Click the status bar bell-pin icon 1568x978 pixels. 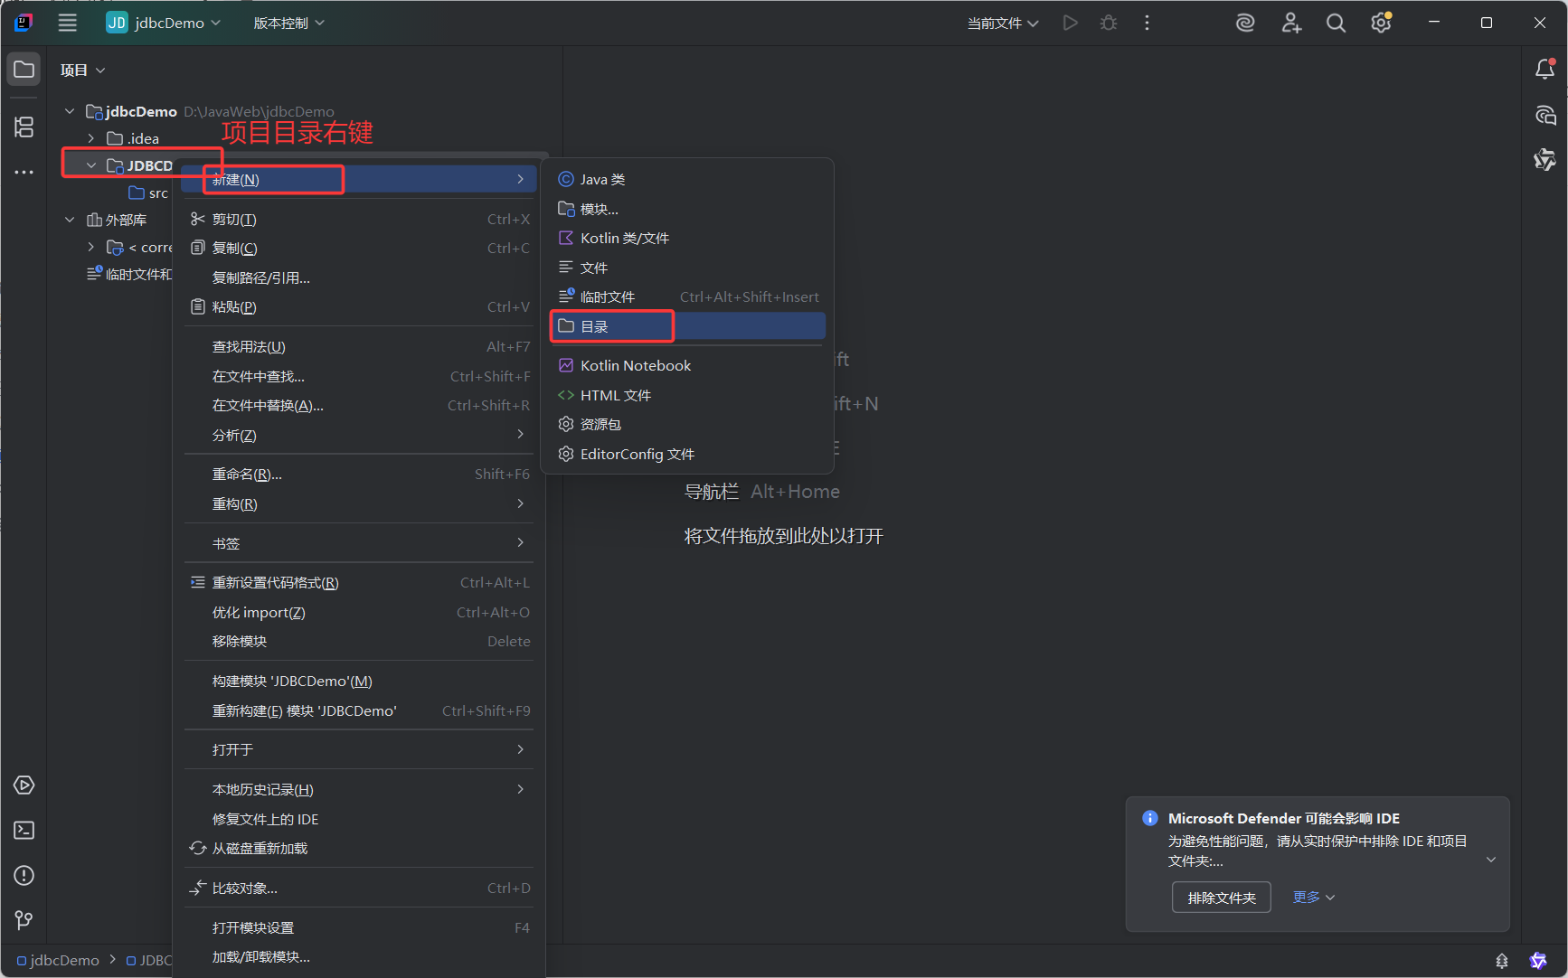pyautogui.click(x=1502, y=961)
